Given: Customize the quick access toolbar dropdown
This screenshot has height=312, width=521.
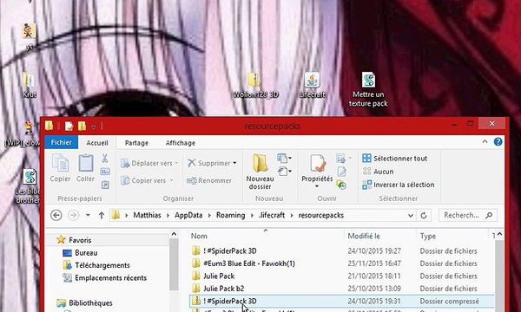Looking at the screenshot, I should coord(94,127).
